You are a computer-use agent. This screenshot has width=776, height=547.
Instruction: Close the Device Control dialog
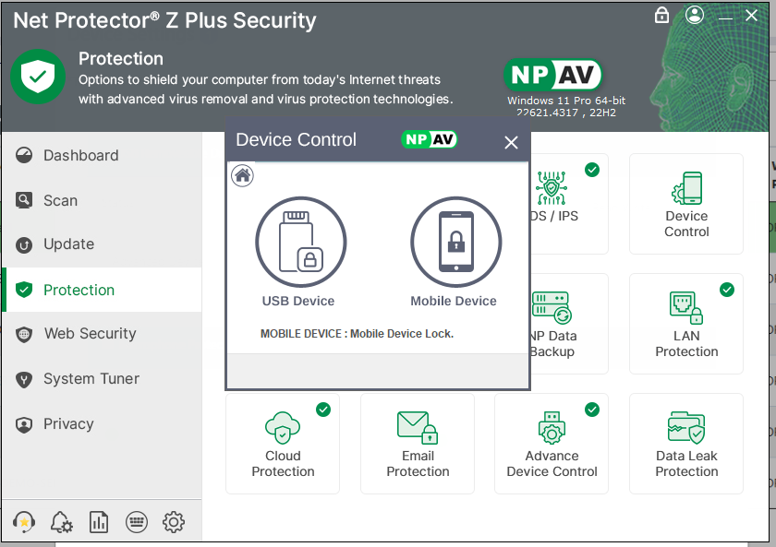coord(511,142)
